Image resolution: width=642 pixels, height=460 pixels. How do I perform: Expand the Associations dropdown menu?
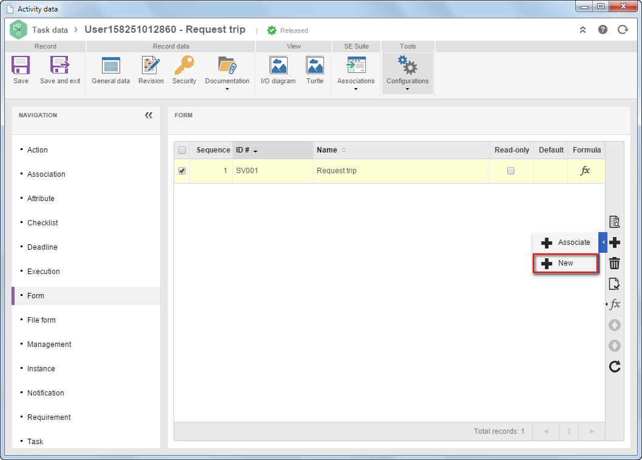356,89
